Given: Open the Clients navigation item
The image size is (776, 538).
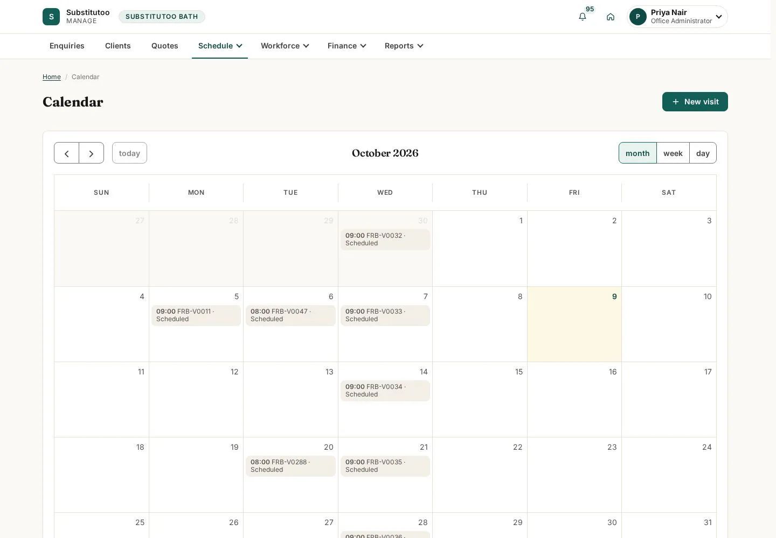Looking at the screenshot, I should click(x=118, y=46).
